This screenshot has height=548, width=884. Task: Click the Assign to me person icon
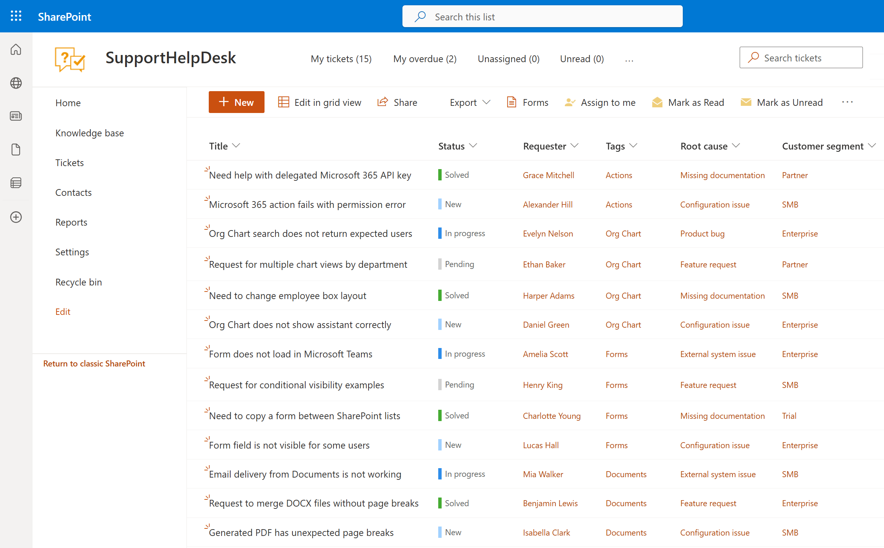pos(570,102)
